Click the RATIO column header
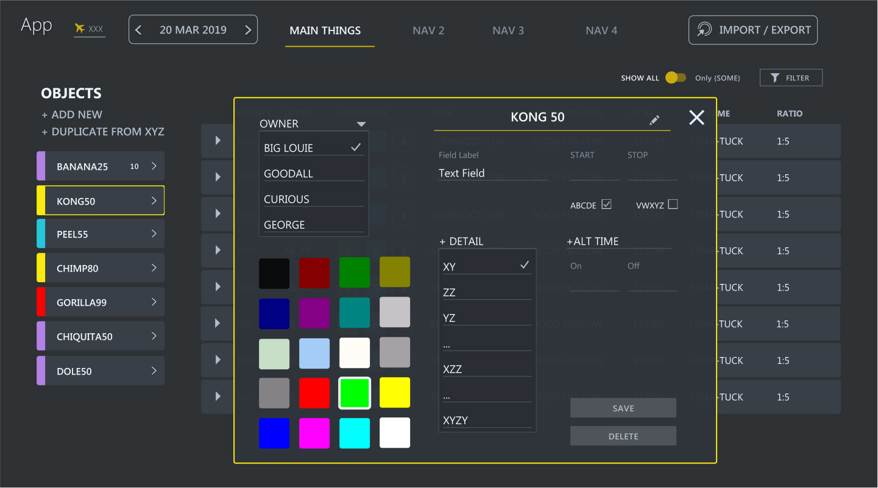Screen dimensions: 878x488 click(790, 113)
